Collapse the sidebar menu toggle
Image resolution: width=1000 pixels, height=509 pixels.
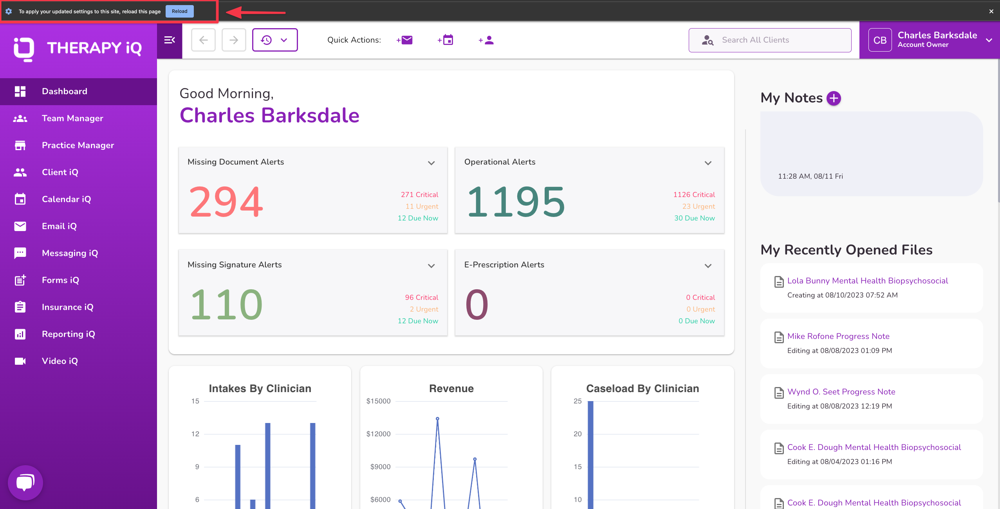click(x=170, y=40)
